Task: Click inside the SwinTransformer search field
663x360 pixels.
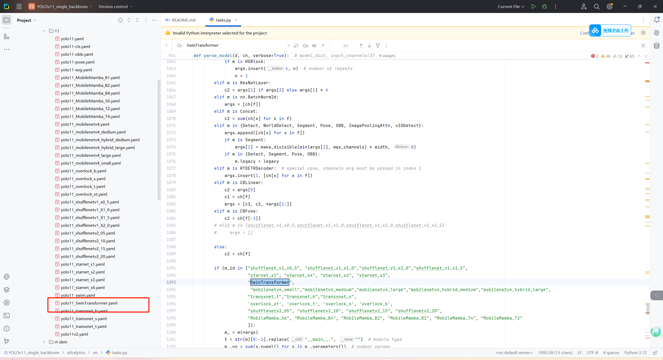Action: click(233, 45)
